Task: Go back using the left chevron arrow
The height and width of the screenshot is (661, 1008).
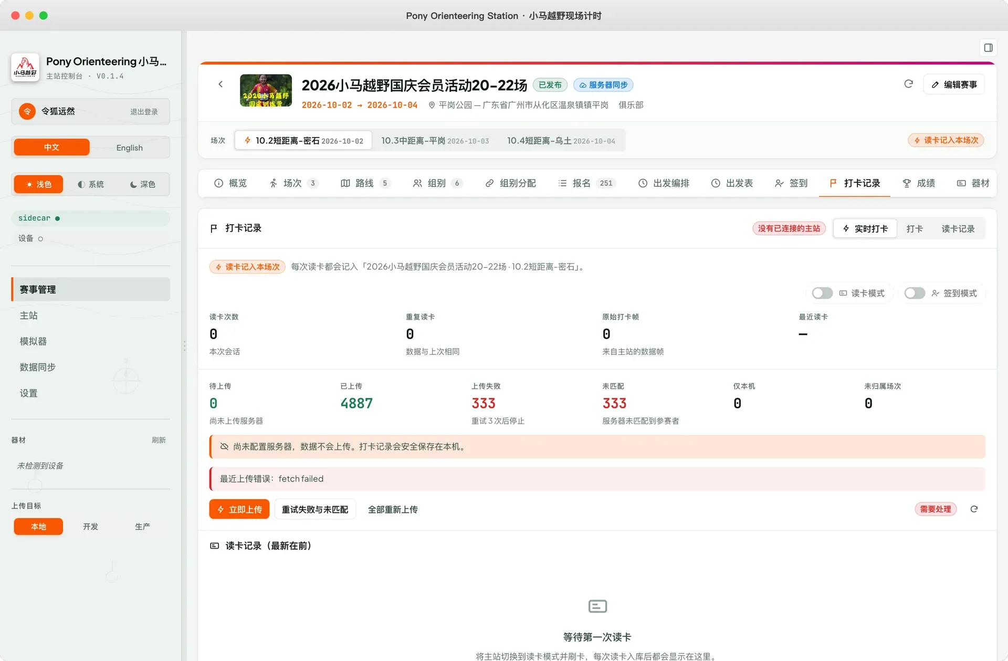Action: tap(220, 84)
